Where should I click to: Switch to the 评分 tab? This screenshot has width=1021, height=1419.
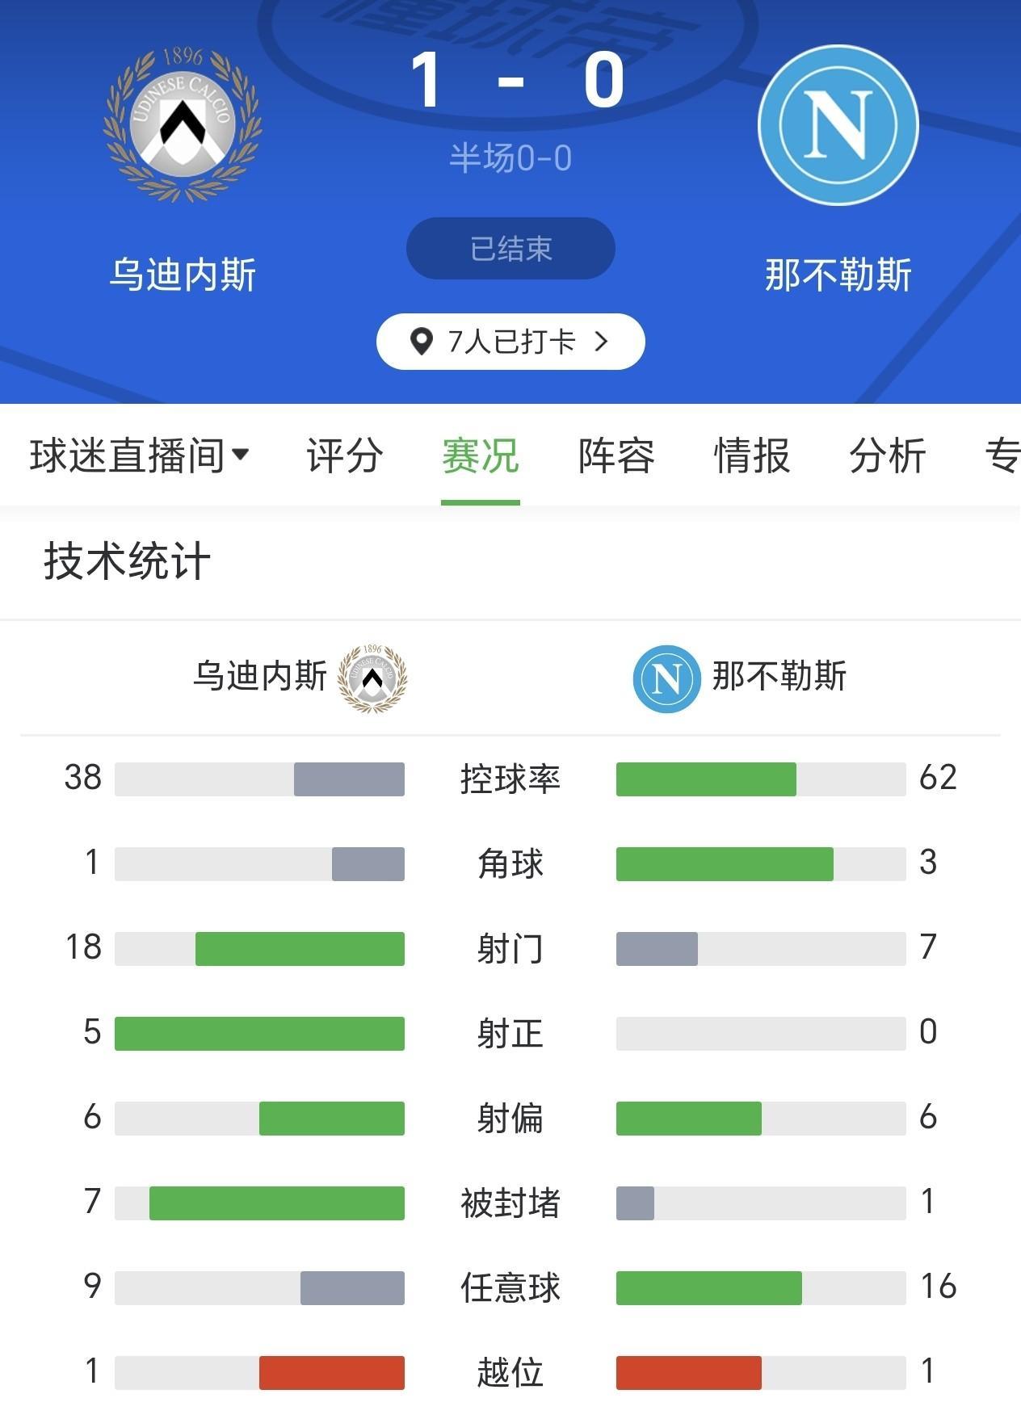345,456
